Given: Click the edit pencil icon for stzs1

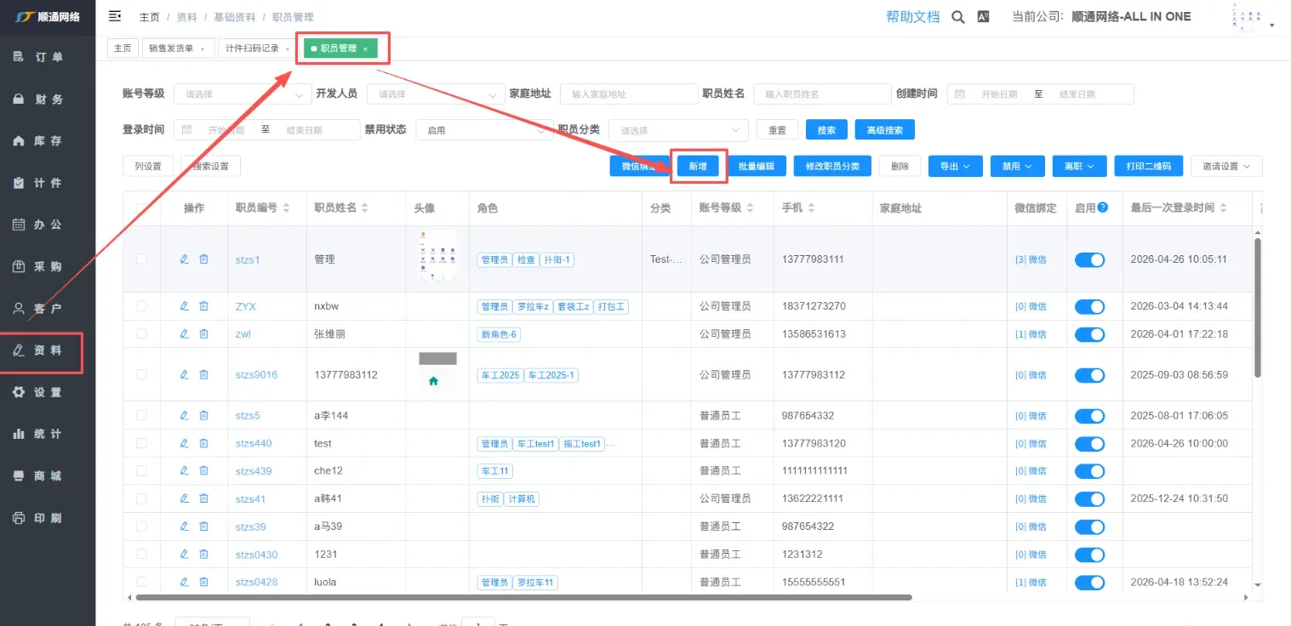Looking at the screenshot, I should point(184,259).
